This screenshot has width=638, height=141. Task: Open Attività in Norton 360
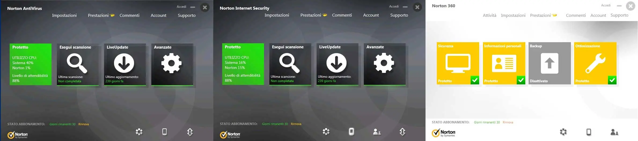click(490, 15)
